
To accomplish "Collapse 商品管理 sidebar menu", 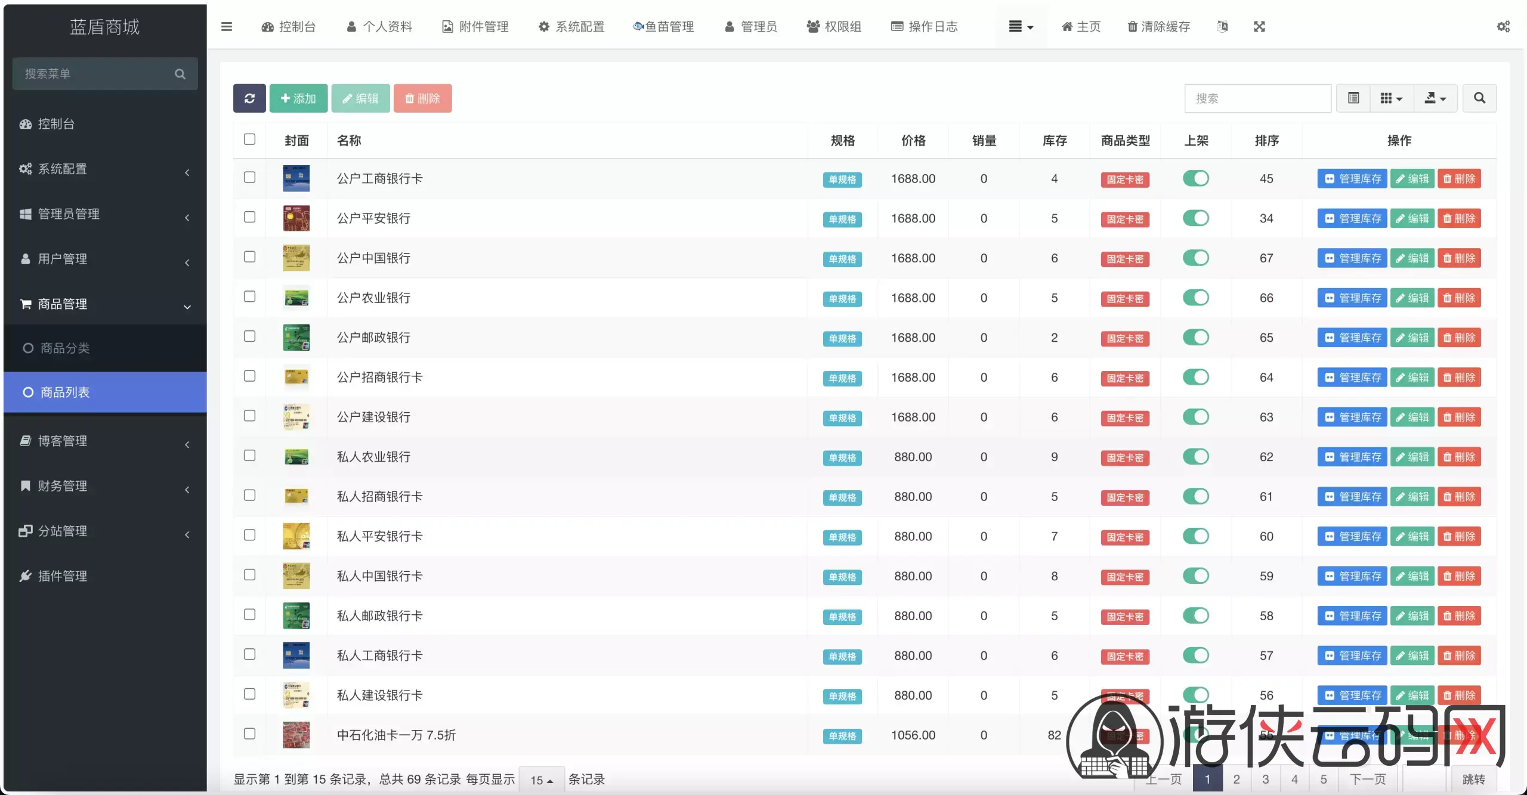I will coord(105,304).
